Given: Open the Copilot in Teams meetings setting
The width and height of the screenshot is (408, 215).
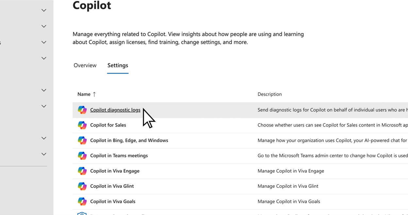Looking at the screenshot, I should coord(119,156).
